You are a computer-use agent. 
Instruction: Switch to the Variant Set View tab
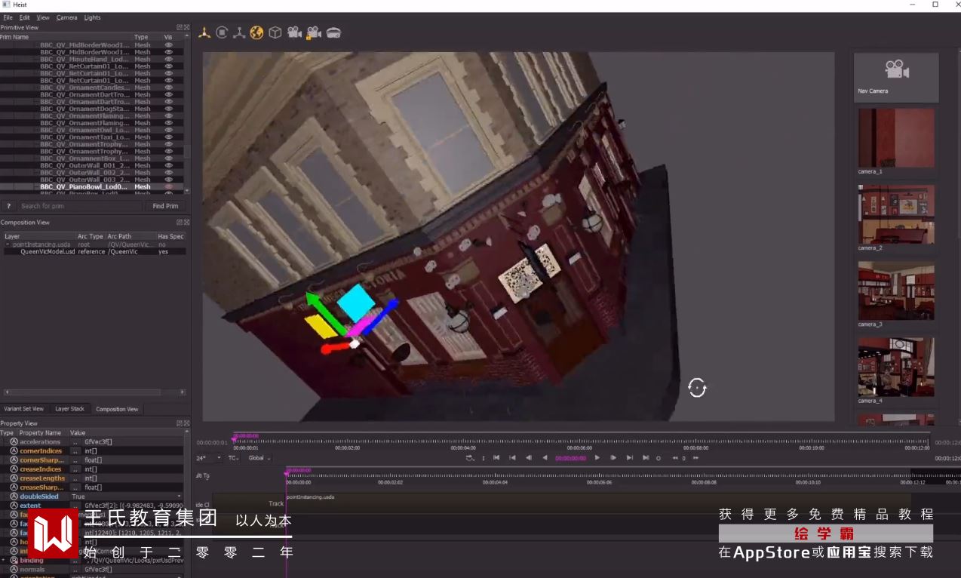pos(24,409)
